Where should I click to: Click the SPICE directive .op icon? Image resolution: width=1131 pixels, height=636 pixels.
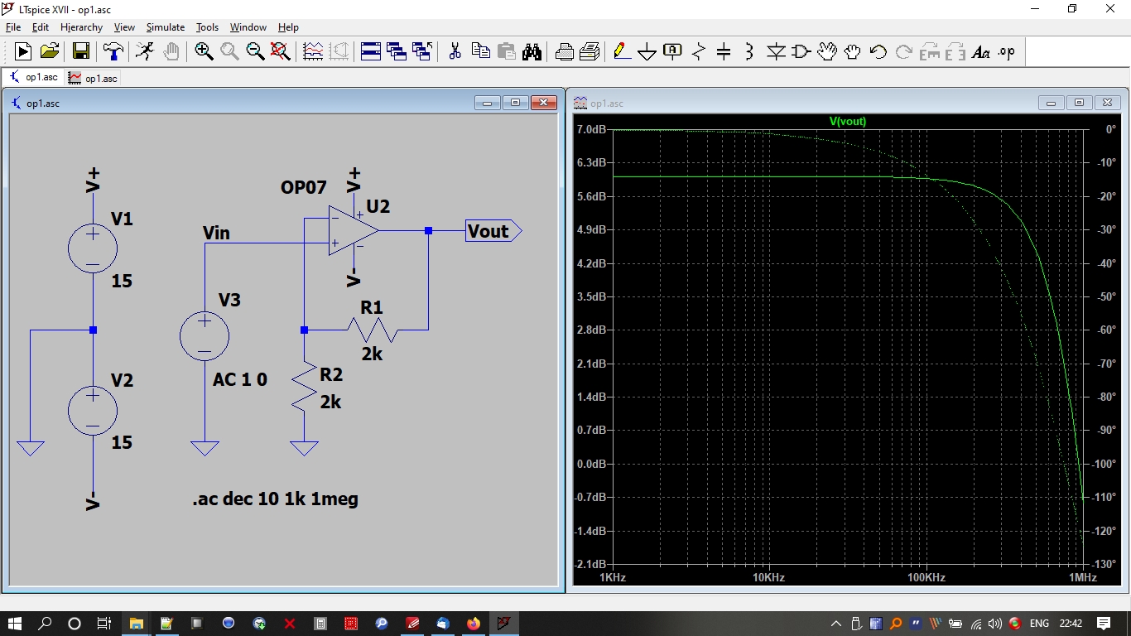click(x=1006, y=51)
